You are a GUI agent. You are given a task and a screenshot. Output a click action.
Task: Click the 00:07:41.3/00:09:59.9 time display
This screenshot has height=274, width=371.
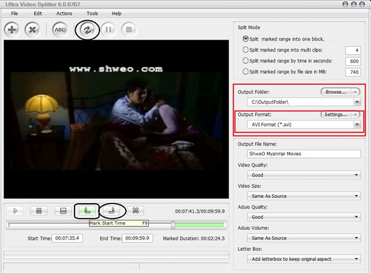click(x=199, y=211)
